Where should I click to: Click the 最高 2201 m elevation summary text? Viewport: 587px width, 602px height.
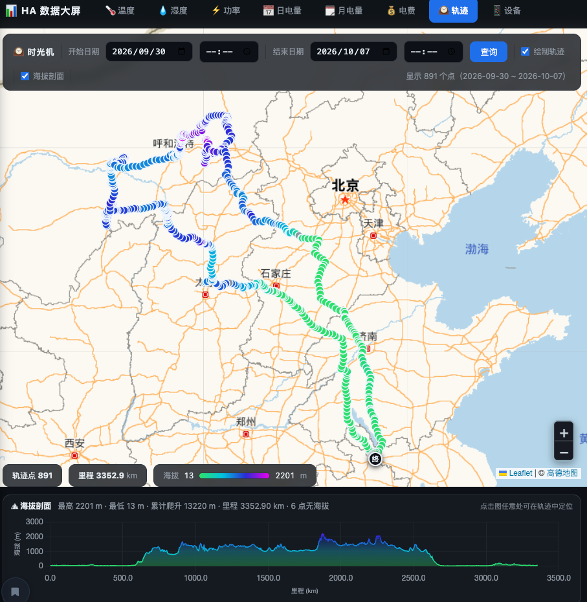(x=80, y=506)
